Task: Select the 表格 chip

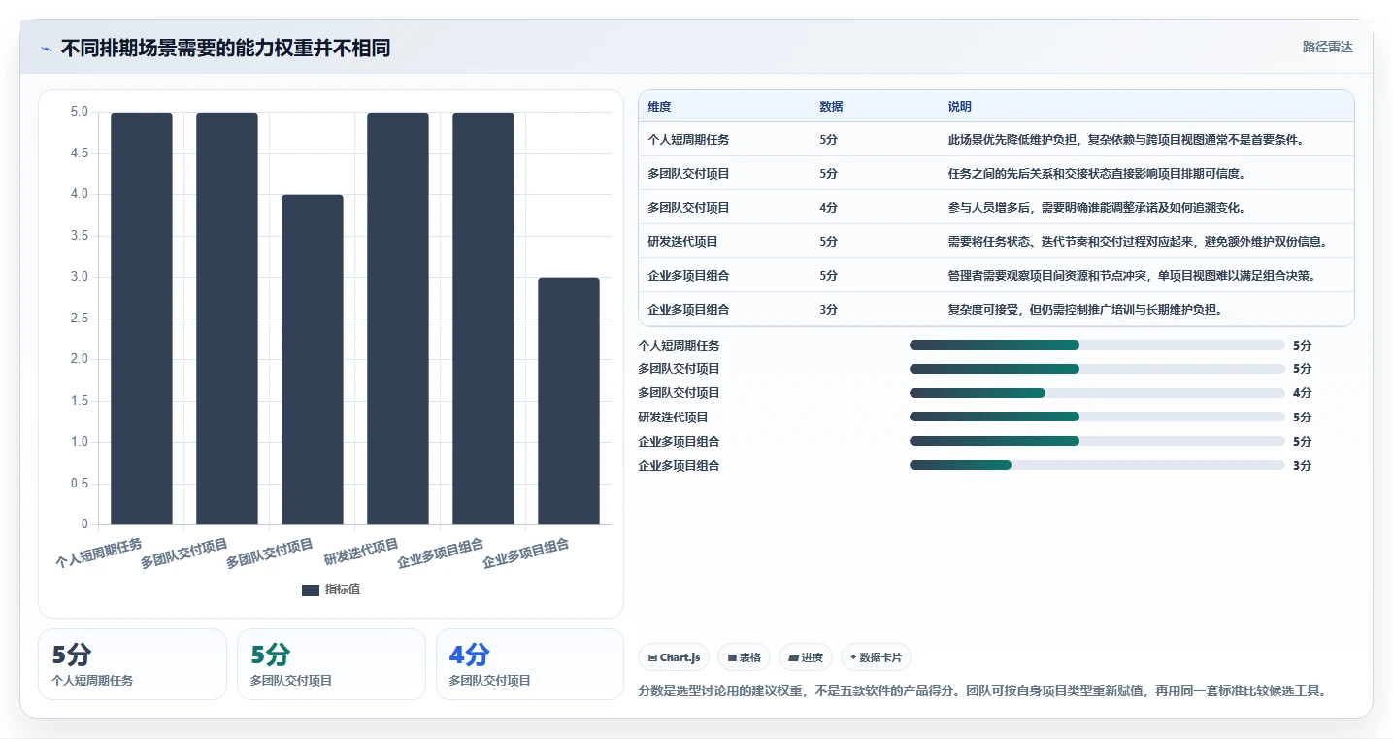Action: [x=744, y=657]
